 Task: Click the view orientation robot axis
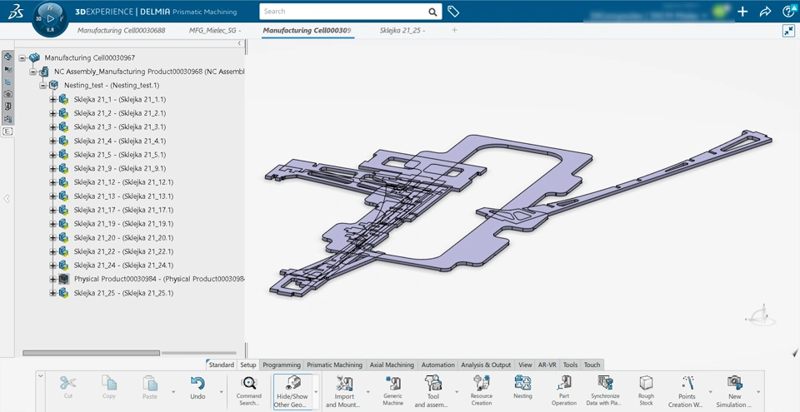(x=761, y=315)
